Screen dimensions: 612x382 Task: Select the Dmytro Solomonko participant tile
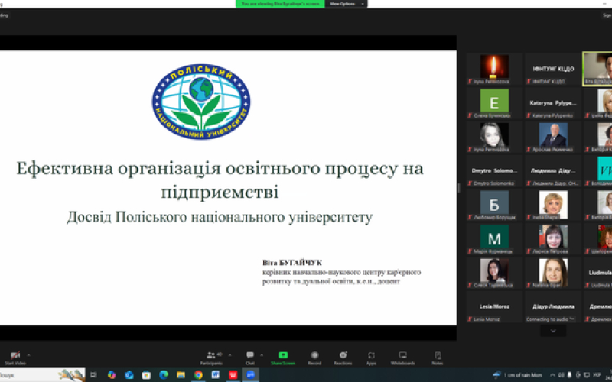click(494, 170)
